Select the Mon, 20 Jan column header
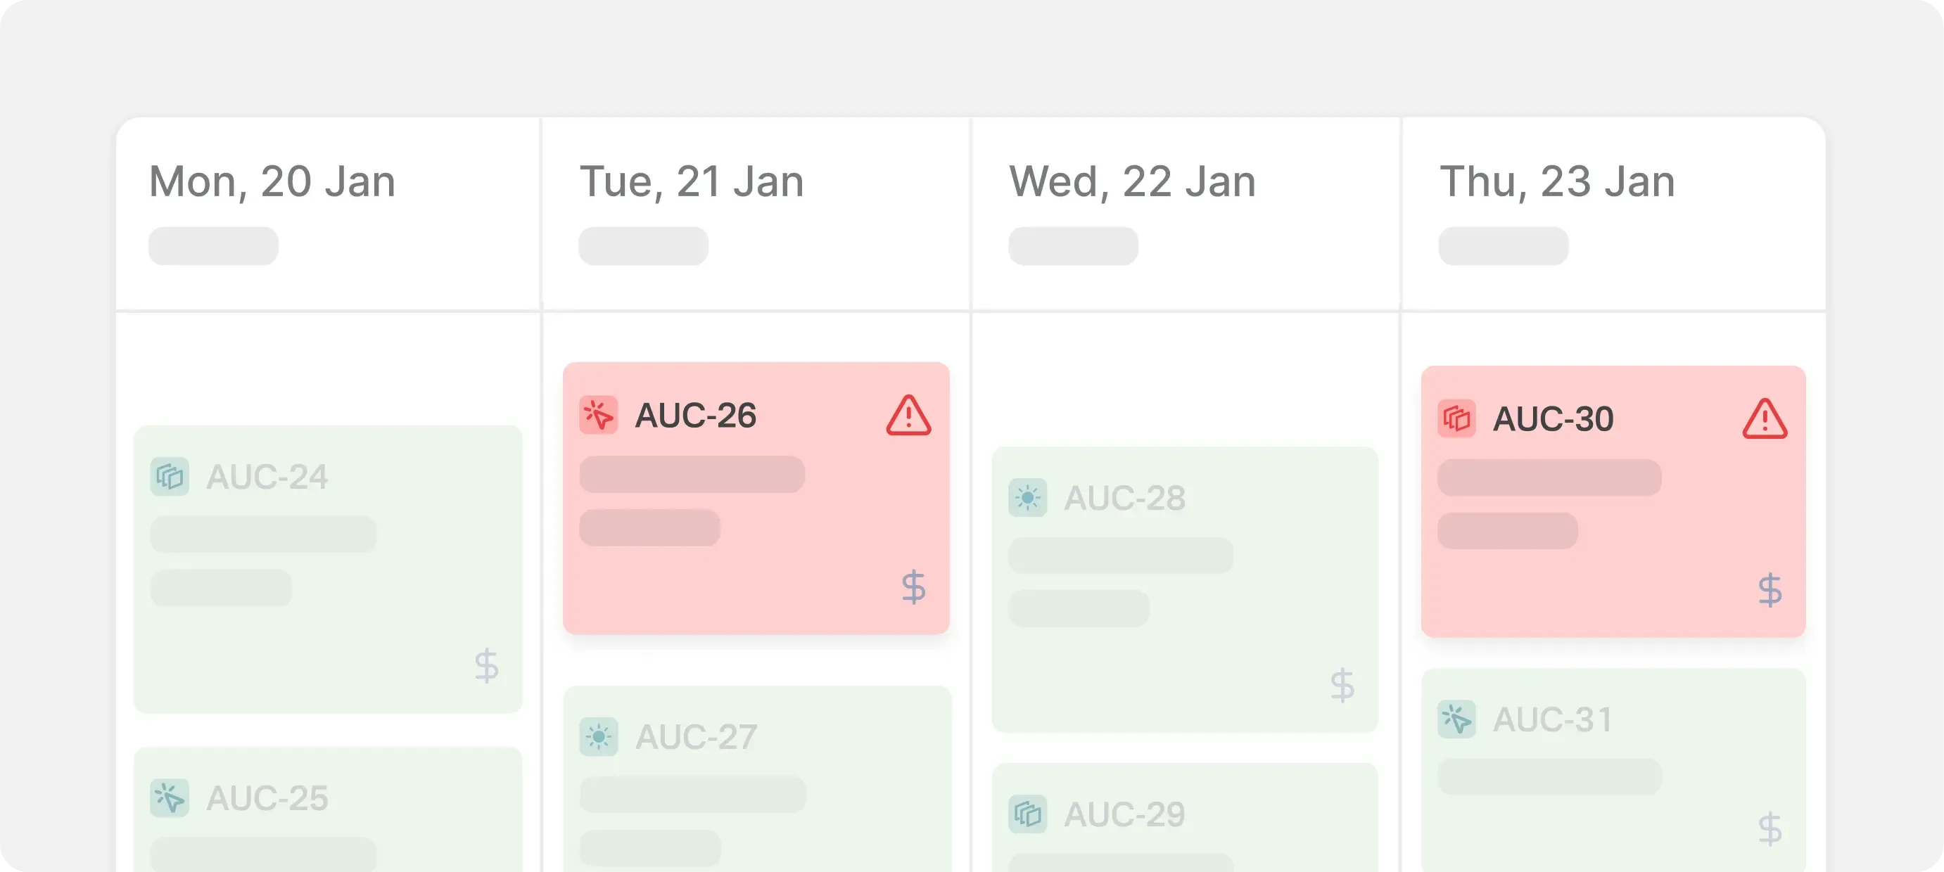The height and width of the screenshot is (872, 1944). click(x=272, y=182)
